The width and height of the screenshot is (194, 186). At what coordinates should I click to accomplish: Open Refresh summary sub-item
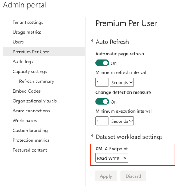tap(37, 82)
